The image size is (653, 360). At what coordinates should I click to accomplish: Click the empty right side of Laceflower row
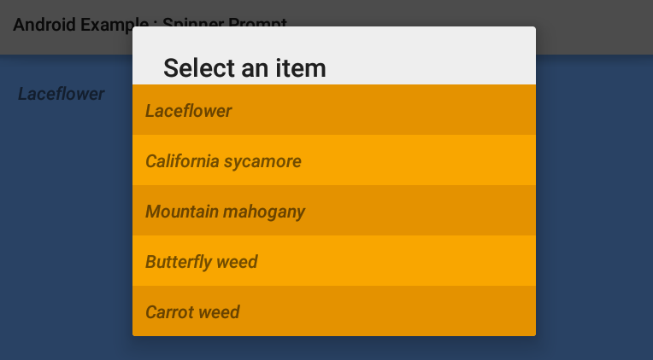tap(383, 110)
